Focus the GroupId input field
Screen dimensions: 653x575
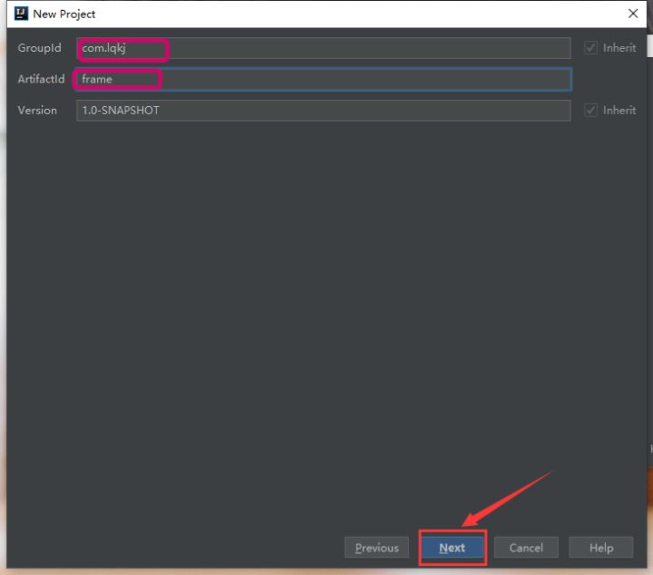tap(324, 48)
